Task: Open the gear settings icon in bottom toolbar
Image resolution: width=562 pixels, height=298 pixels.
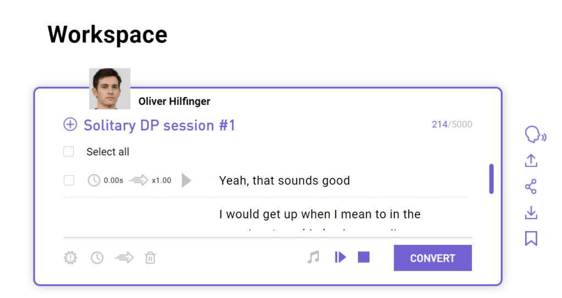Action: pos(70,257)
